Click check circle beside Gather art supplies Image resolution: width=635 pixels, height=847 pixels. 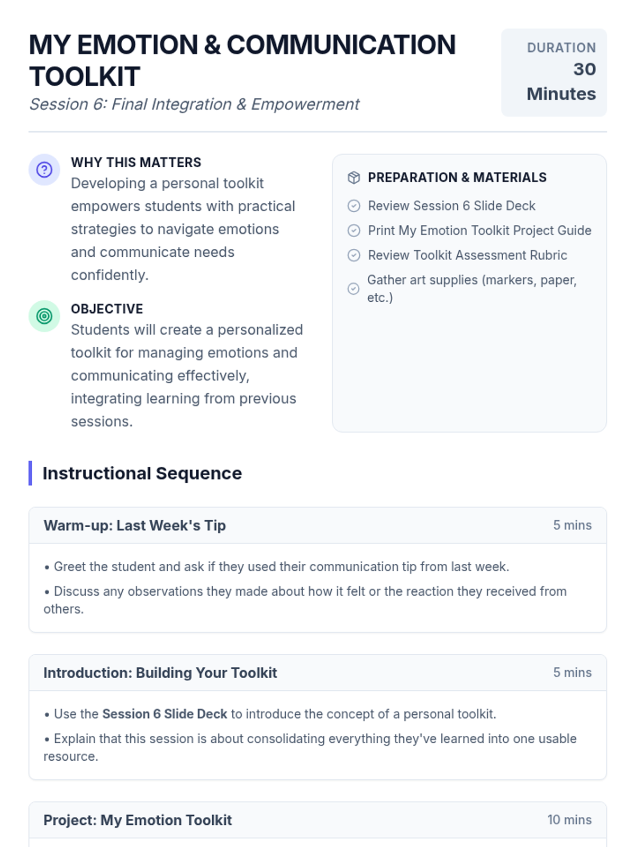pyautogui.click(x=353, y=289)
